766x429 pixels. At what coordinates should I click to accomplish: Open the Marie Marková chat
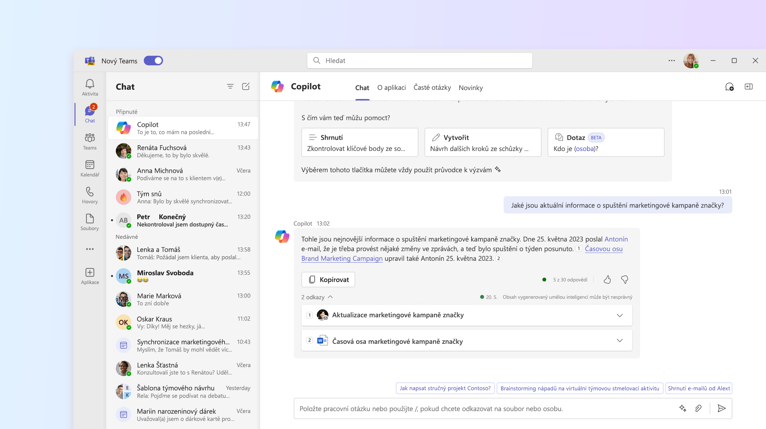[x=183, y=299]
